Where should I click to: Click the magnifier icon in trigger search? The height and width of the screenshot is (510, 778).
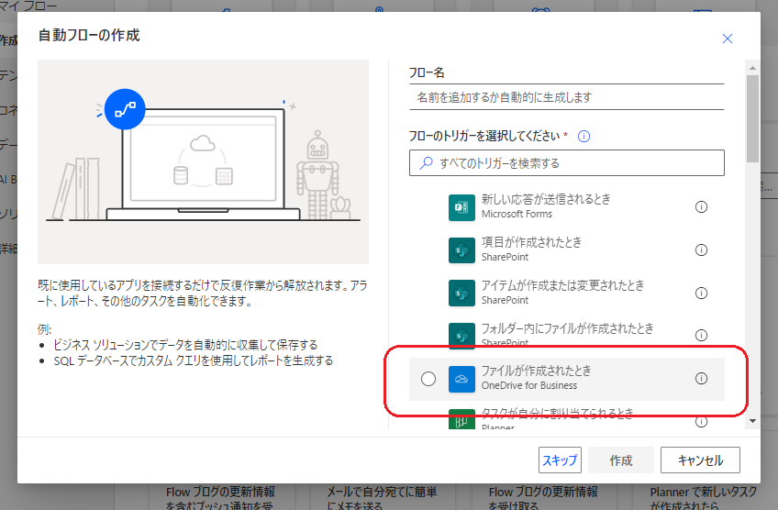(x=426, y=163)
